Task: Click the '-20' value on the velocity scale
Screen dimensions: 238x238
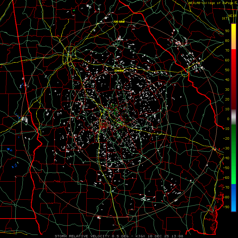Action: point(226,138)
